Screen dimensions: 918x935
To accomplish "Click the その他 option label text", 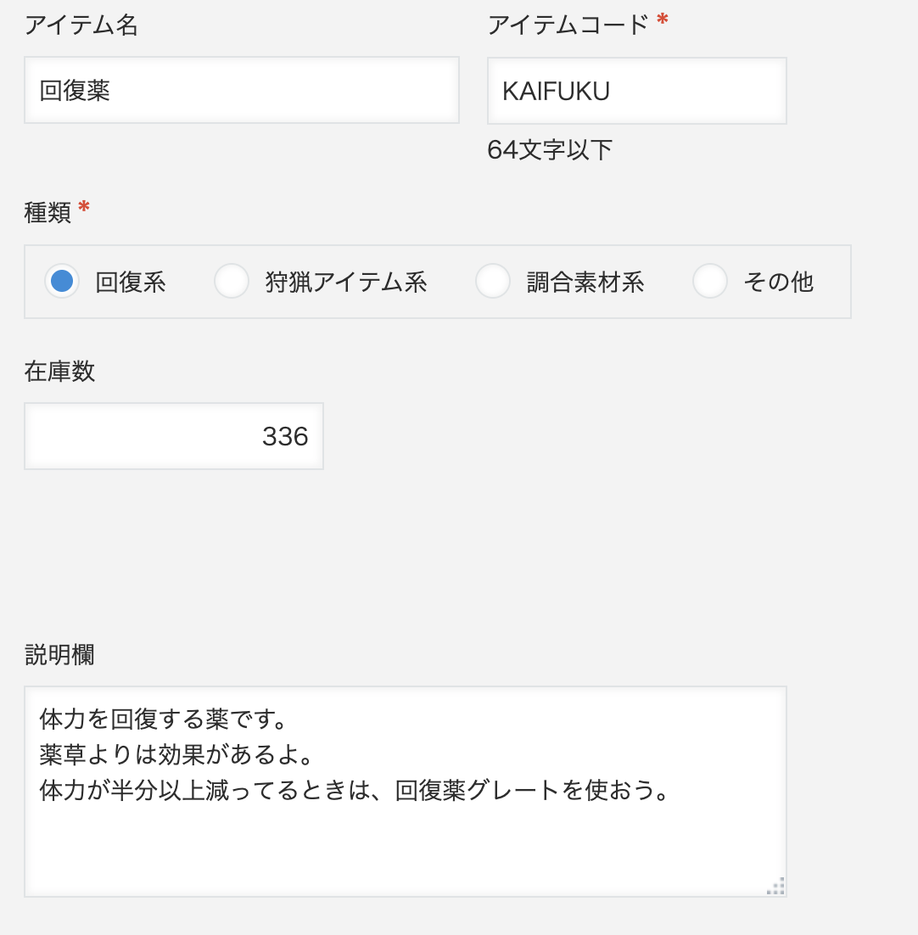I will click(779, 282).
